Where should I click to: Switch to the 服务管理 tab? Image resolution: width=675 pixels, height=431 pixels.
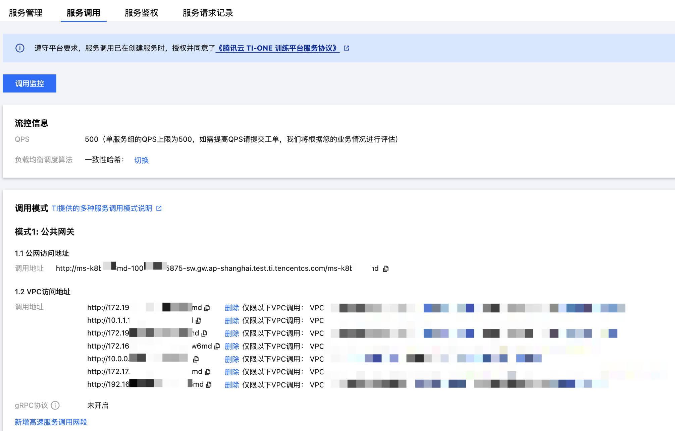[x=25, y=13]
